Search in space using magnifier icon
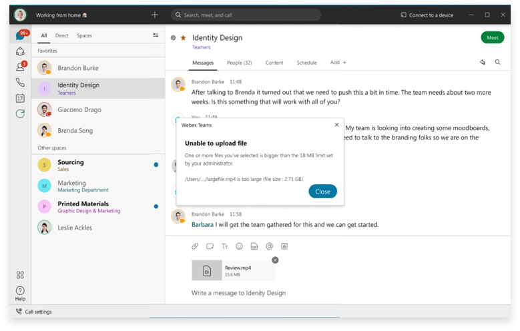520x331 pixels. [497, 62]
